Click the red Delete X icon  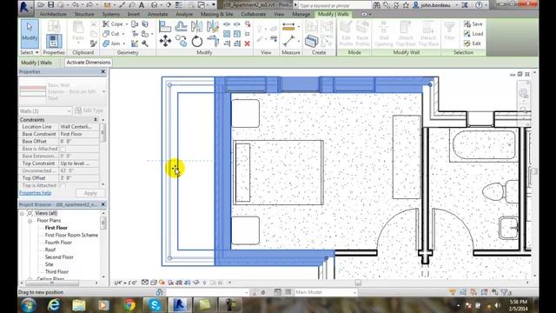click(247, 43)
